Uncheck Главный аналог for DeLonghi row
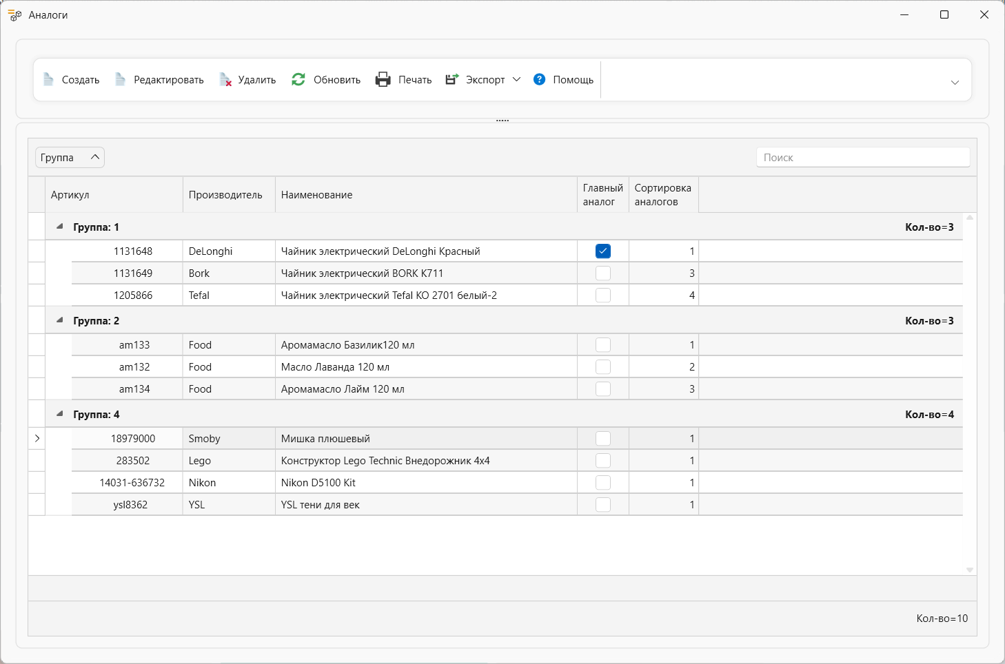The width and height of the screenshot is (1005, 664). 603,251
